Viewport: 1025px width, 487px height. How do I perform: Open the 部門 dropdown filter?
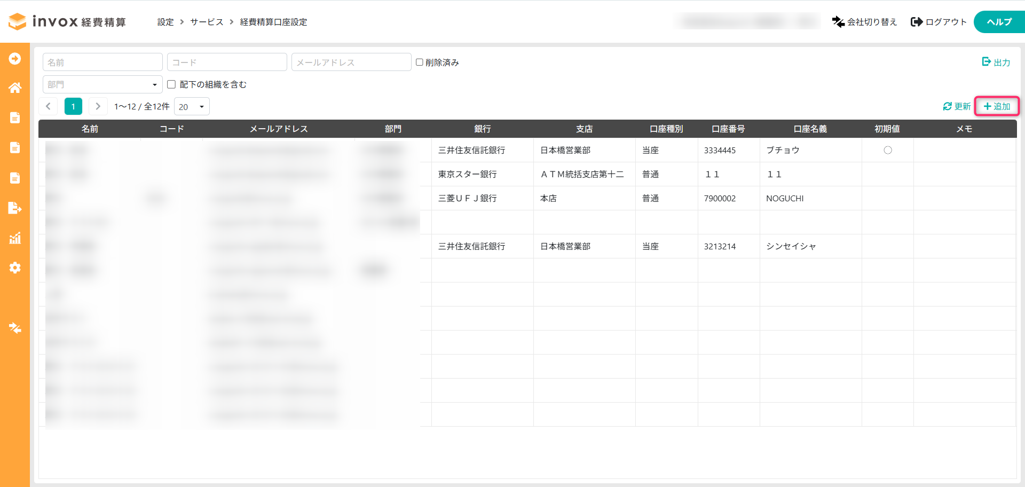click(x=102, y=84)
